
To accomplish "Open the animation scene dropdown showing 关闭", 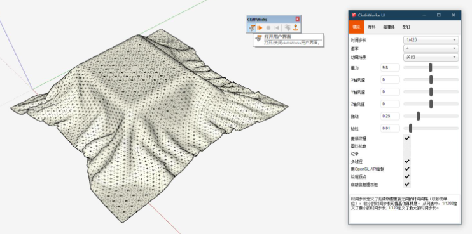I will pyautogui.click(x=431, y=57).
